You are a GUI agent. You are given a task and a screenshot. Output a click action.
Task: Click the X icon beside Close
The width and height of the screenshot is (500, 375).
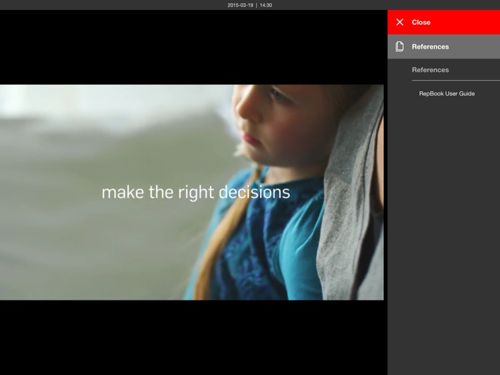tap(399, 22)
